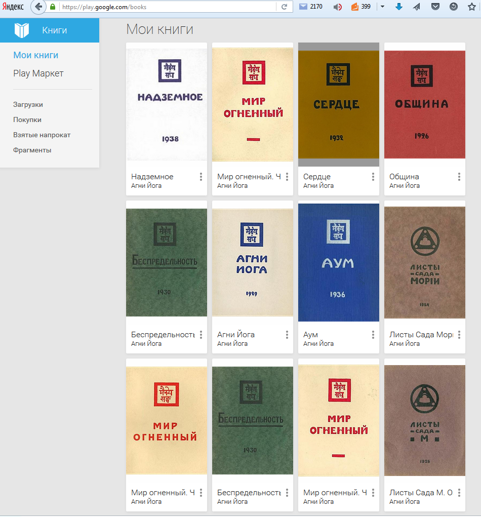
Task: Select Мои книги in the sidebar
Action: pyautogui.click(x=36, y=55)
